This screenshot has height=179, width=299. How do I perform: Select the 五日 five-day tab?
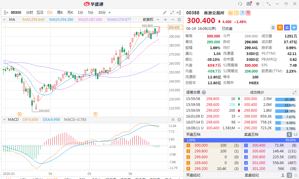coord(40,13)
